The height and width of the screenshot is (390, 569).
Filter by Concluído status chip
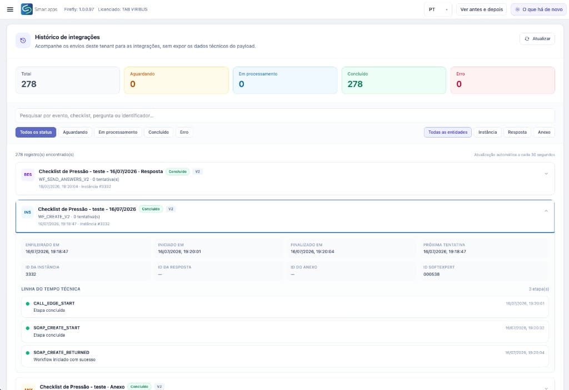click(x=158, y=132)
